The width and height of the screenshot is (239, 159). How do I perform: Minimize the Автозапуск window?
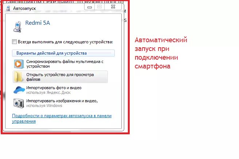(x=90, y=7)
